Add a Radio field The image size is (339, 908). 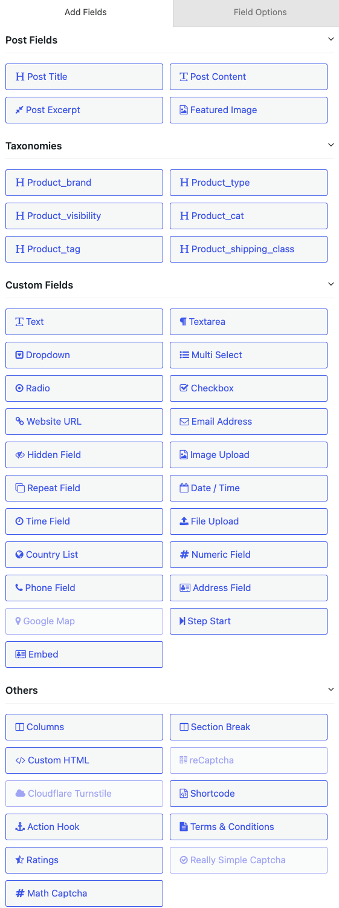[x=84, y=388]
